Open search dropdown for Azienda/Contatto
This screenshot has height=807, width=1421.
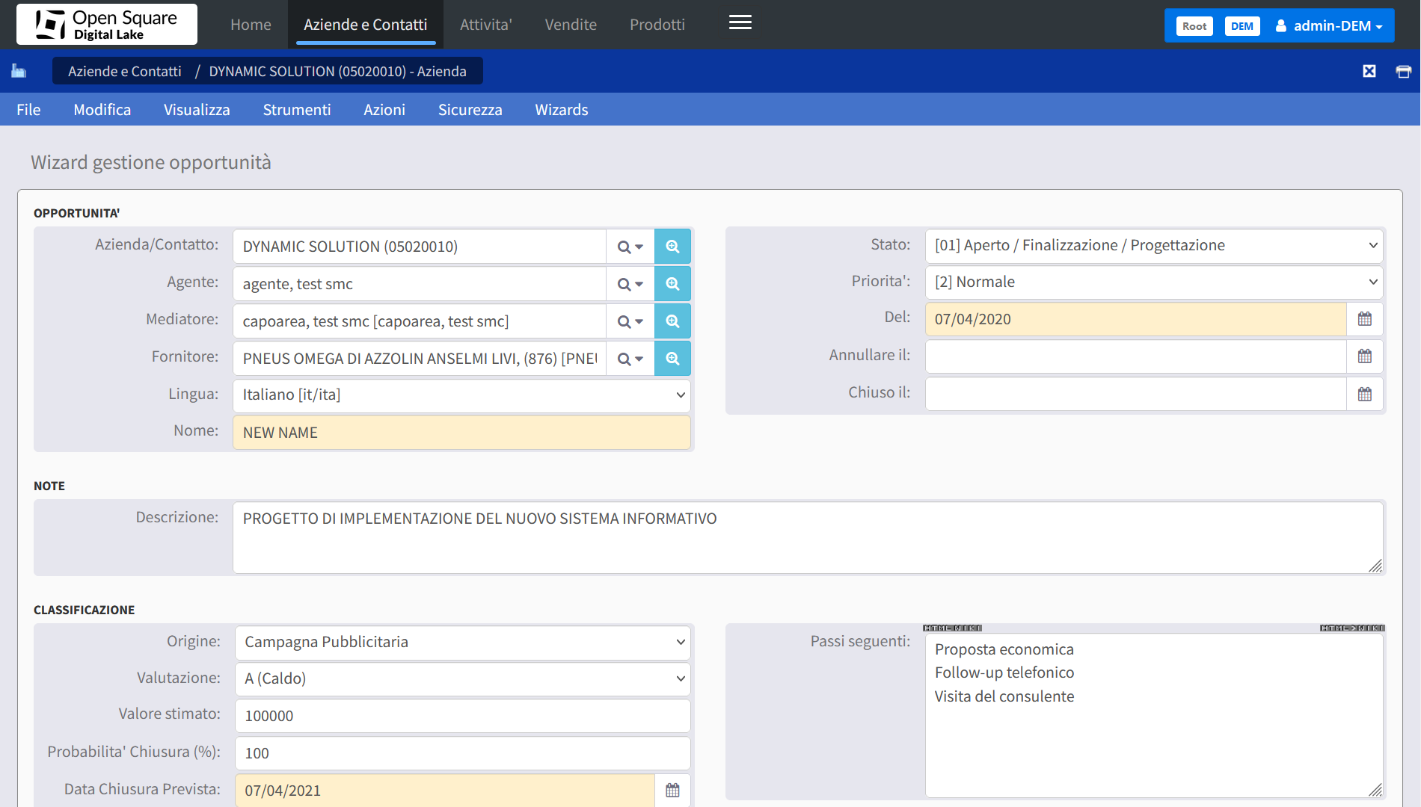pyautogui.click(x=630, y=247)
